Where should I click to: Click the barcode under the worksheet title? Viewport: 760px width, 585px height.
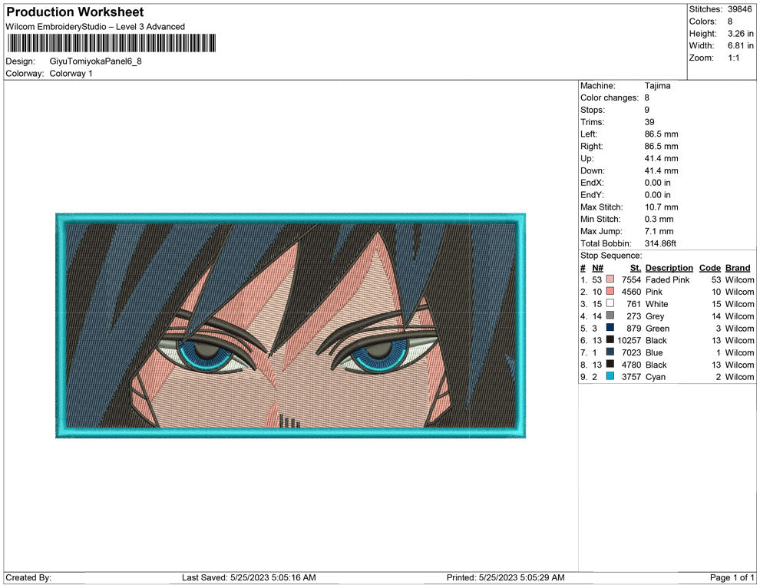coord(111,43)
